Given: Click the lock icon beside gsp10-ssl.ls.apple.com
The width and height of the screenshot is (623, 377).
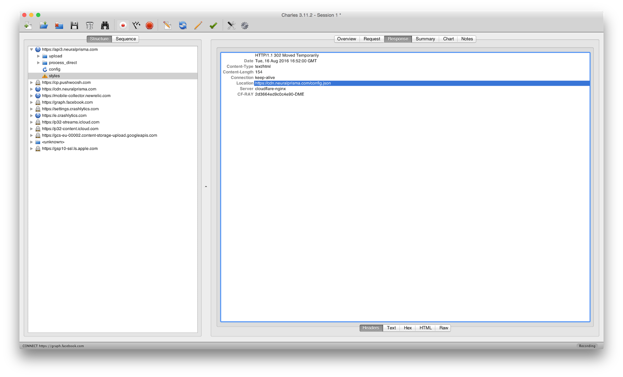Looking at the screenshot, I should (x=38, y=149).
